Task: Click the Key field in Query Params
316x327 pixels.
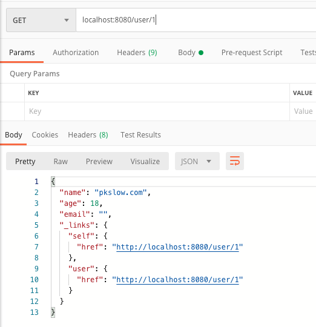Action: (x=157, y=111)
